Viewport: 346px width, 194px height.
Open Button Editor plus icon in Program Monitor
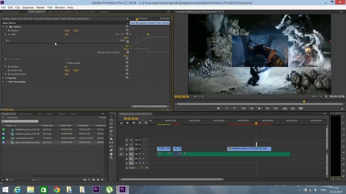coord(342,109)
